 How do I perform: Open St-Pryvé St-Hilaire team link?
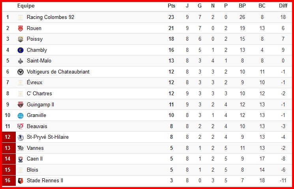[x=47, y=137]
